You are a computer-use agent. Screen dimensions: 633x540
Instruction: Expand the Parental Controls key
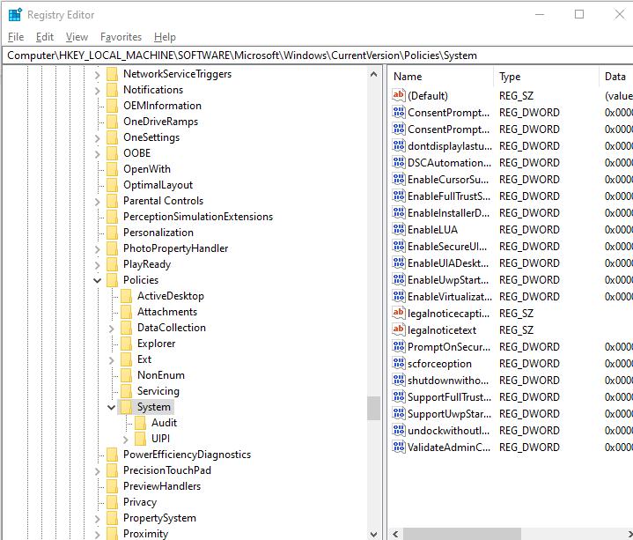pos(98,202)
